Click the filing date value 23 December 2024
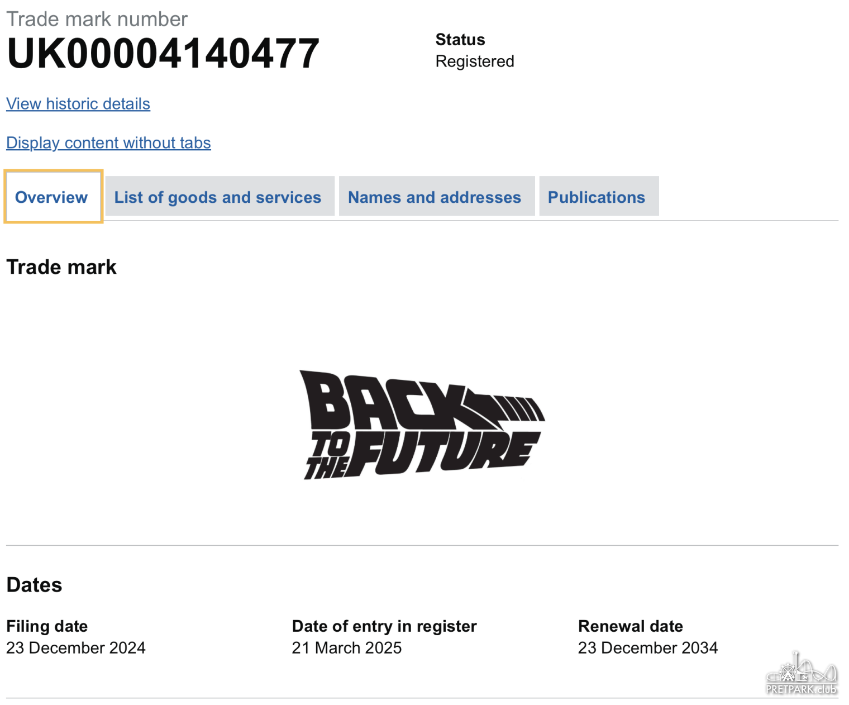Image resolution: width=849 pixels, height=705 pixels. (76, 648)
